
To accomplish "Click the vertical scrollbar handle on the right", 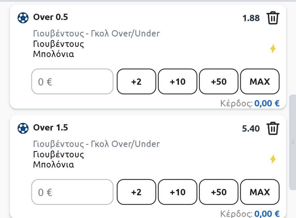I will (x=293, y=142).
